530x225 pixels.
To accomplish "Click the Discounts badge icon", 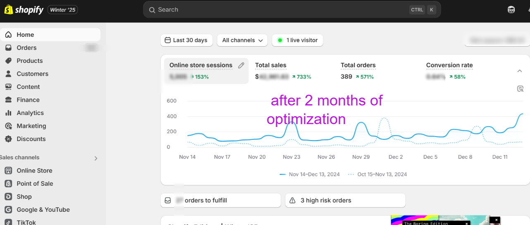I will tap(8, 139).
